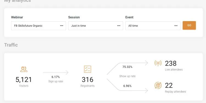Viewport: 206px width, 103px height.
Task: Click the Traffic section heading
Action: (x=11, y=45)
